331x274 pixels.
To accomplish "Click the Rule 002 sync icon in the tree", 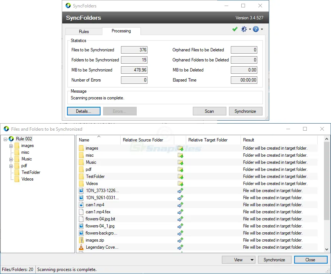I will tap(11, 139).
